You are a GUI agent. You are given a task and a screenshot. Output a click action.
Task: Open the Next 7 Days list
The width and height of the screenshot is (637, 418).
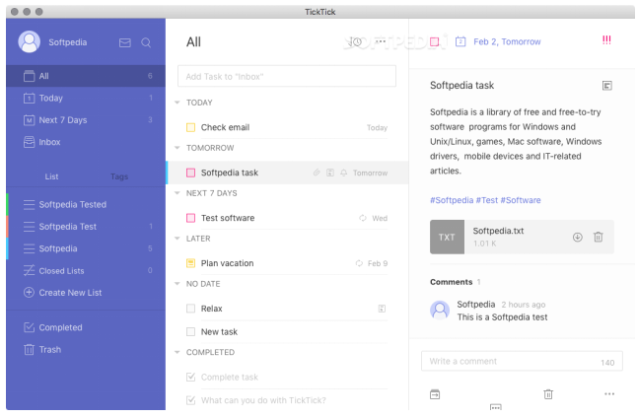tap(86, 120)
